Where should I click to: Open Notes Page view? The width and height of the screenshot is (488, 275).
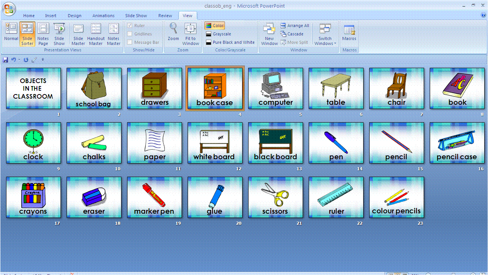click(x=43, y=34)
